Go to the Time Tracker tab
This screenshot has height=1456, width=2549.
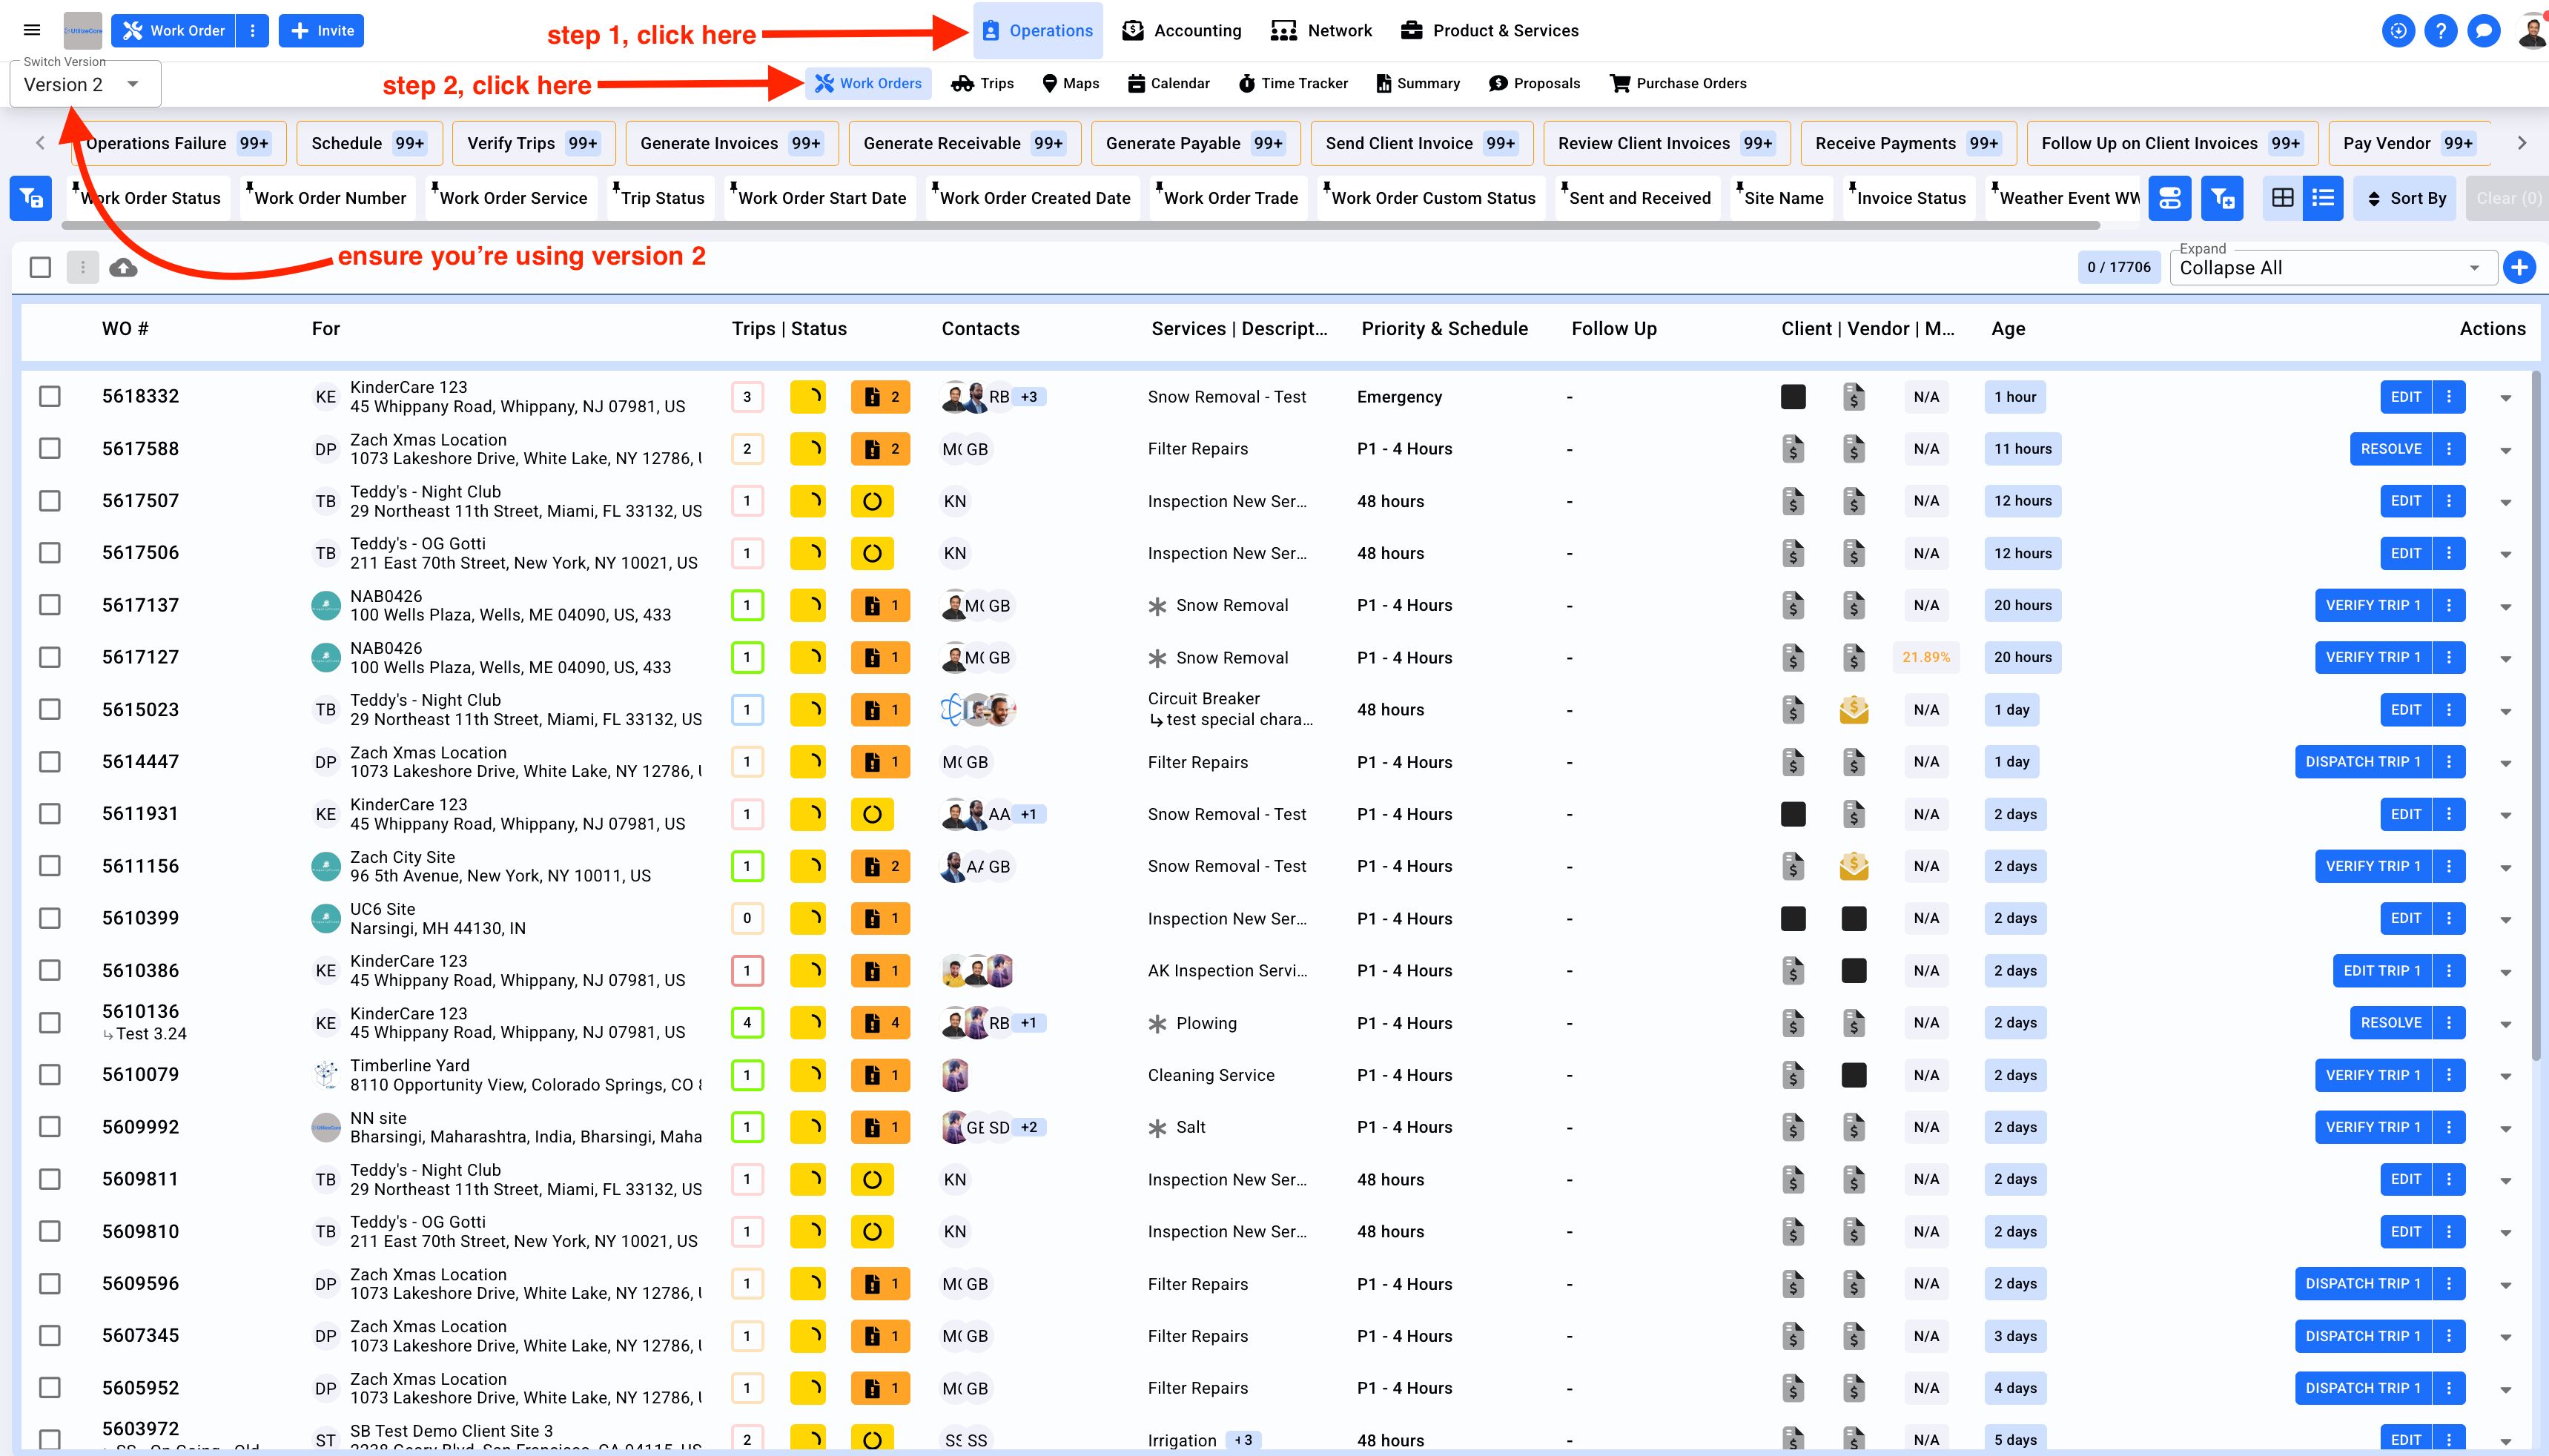(1293, 83)
